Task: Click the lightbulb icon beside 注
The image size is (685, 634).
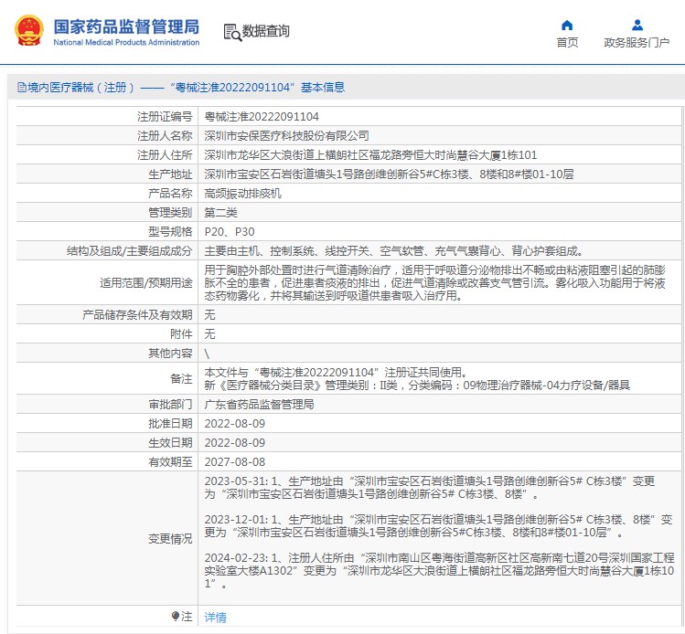Action: coord(176,616)
